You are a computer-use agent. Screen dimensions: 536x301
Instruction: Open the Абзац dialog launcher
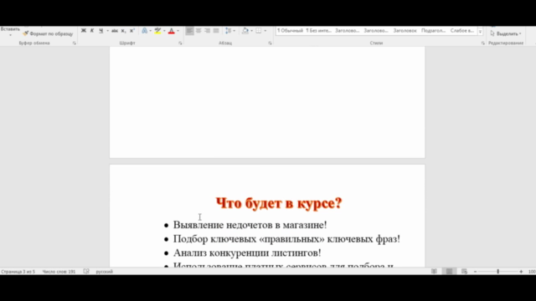(x=270, y=43)
